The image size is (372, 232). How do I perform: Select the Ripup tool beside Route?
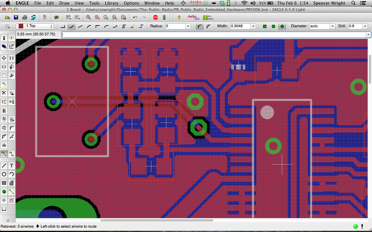click(12, 154)
